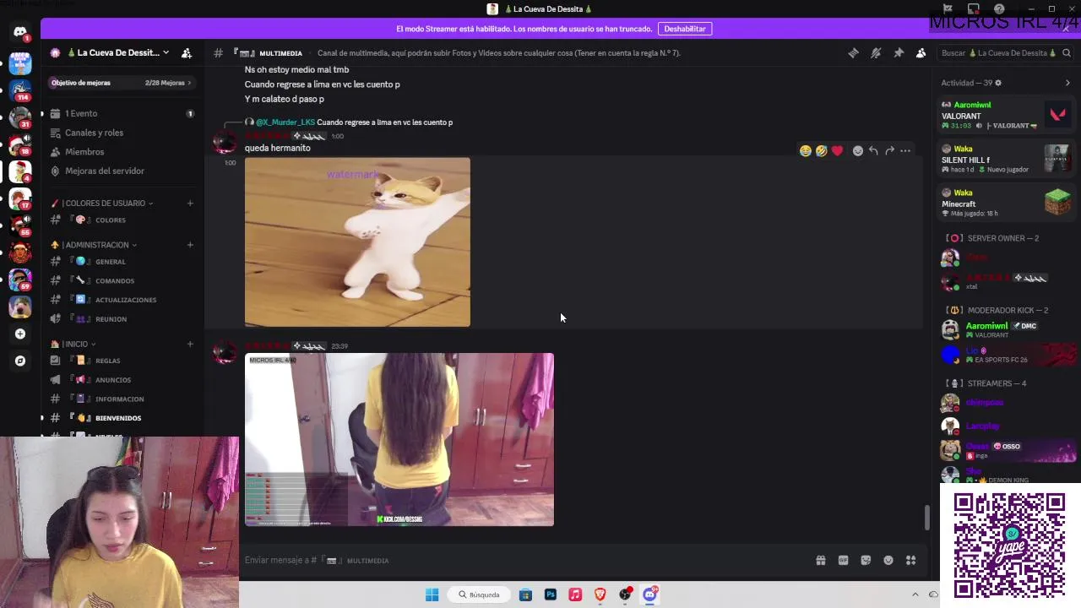Click Aaromiwnl under MODERADOR KICK
Image resolution: width=1081 pixels, height=608 pixels.
[1007, 329]
